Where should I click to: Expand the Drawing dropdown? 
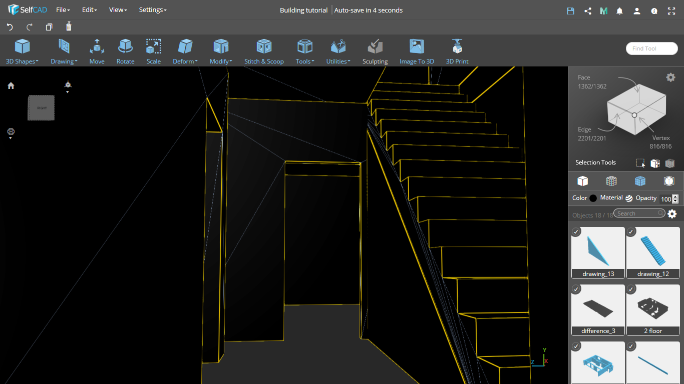[64, 52]
